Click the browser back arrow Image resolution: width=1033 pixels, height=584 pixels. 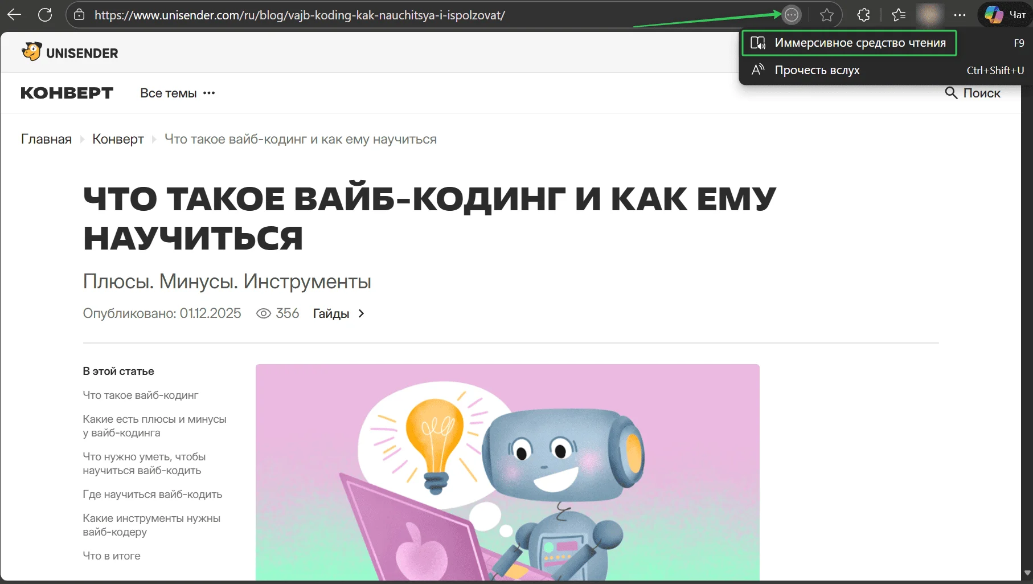click(14, 15)
